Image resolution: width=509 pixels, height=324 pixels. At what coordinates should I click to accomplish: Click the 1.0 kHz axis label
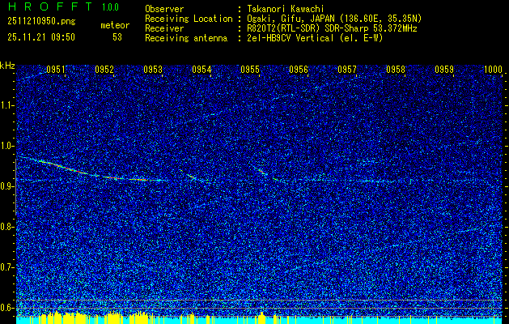tap(7, 146)
